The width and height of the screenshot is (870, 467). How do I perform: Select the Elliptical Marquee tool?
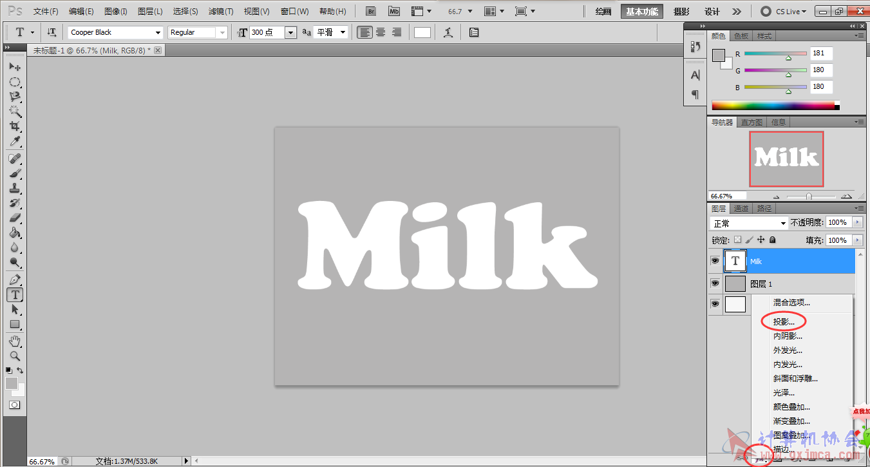pos(15,82)
